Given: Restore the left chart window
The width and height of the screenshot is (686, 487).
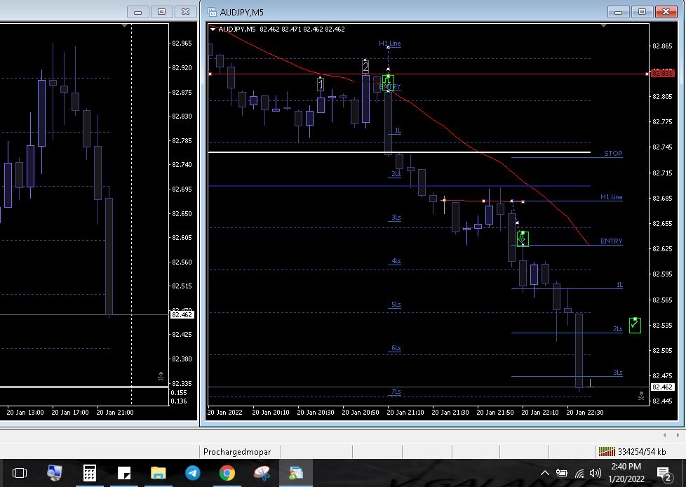Looking at the screenshot, I should click(x=161, y=12).
